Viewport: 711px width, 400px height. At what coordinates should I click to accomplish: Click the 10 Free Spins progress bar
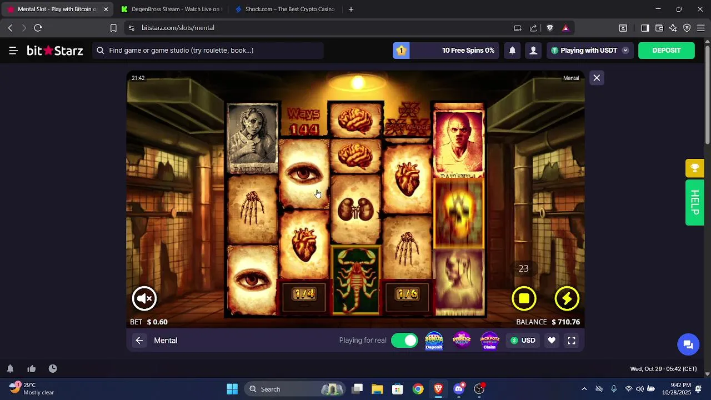[x=445, y=51]
